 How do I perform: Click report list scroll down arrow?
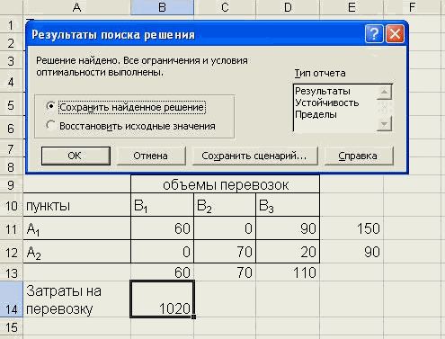point(384,124)
